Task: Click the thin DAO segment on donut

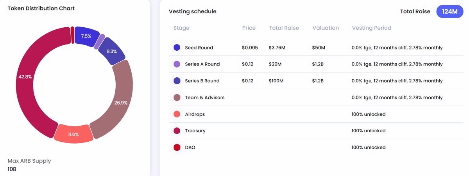Action: 73,35
